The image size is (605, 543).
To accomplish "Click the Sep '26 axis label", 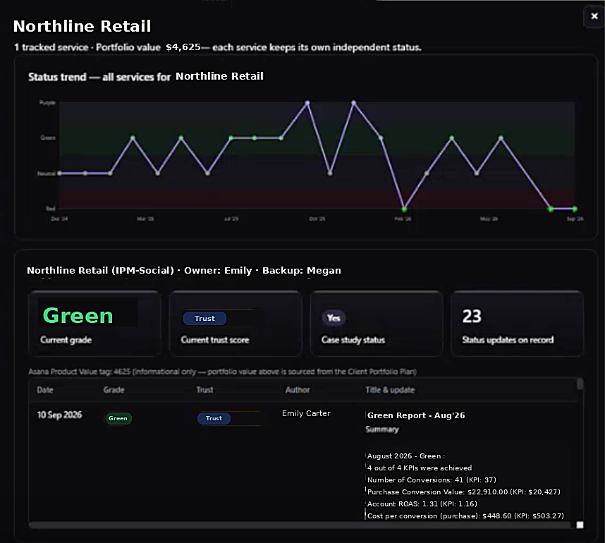I will point(575,219).
